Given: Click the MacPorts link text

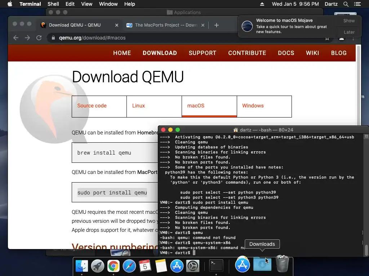Looking at the screenshot, I should point(147,172).
